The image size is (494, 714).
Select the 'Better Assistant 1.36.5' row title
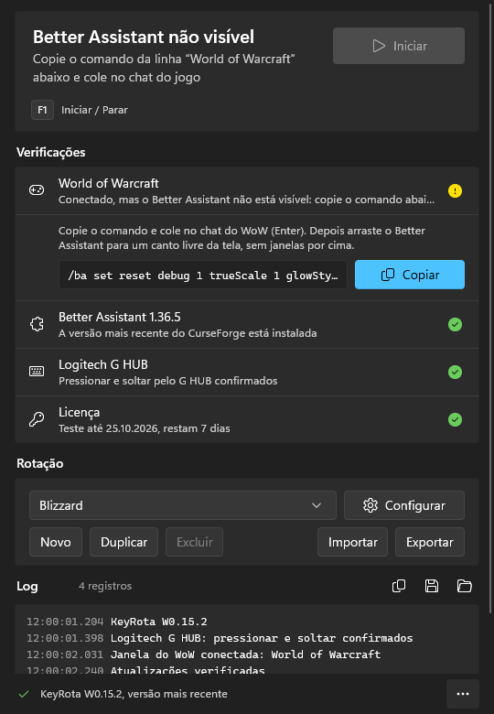pyautogui.click(x=120, y=317)
